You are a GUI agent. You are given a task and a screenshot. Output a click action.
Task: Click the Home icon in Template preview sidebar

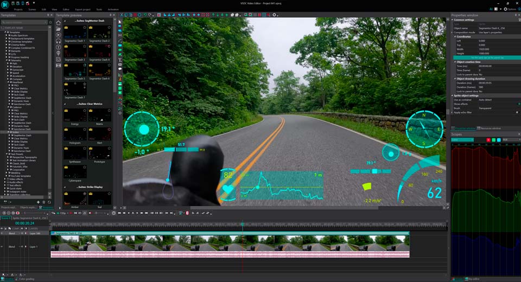tap(59, 23)
